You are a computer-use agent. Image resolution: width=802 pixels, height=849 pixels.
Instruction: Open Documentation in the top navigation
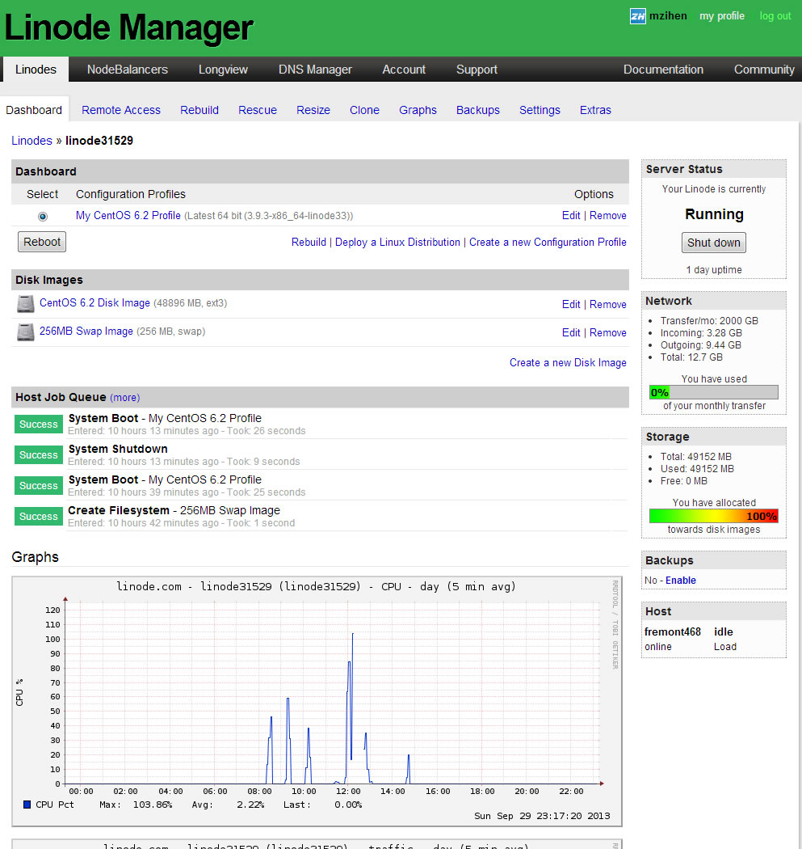(663, 70)
